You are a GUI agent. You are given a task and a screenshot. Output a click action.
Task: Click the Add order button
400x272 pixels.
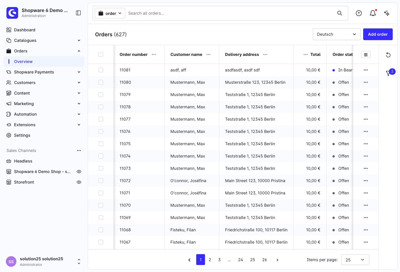click(378, 34)
